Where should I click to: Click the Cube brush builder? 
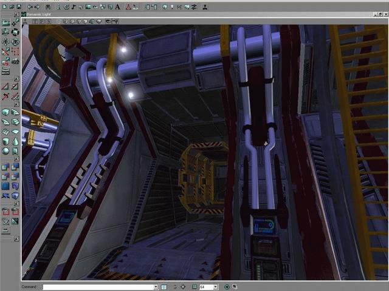point(6,112)
